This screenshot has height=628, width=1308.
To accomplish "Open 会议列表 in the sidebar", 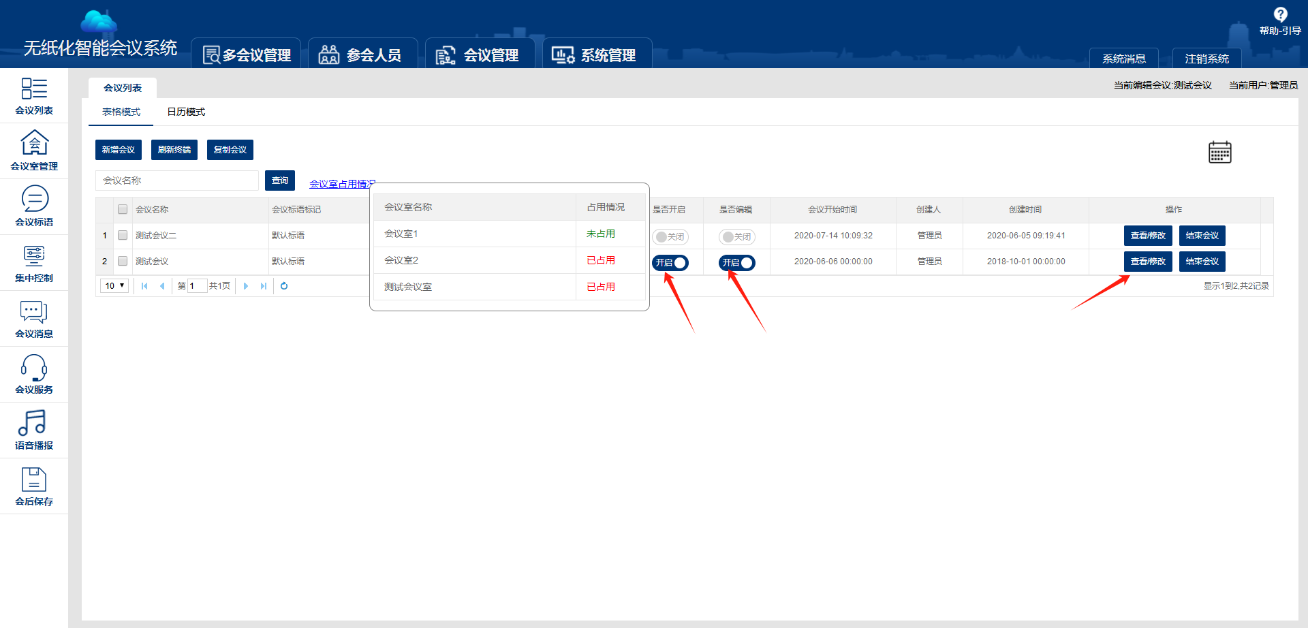I will 34,96.
